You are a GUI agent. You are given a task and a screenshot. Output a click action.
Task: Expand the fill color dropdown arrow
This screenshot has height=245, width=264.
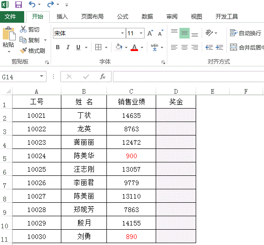tap(126, 47)
